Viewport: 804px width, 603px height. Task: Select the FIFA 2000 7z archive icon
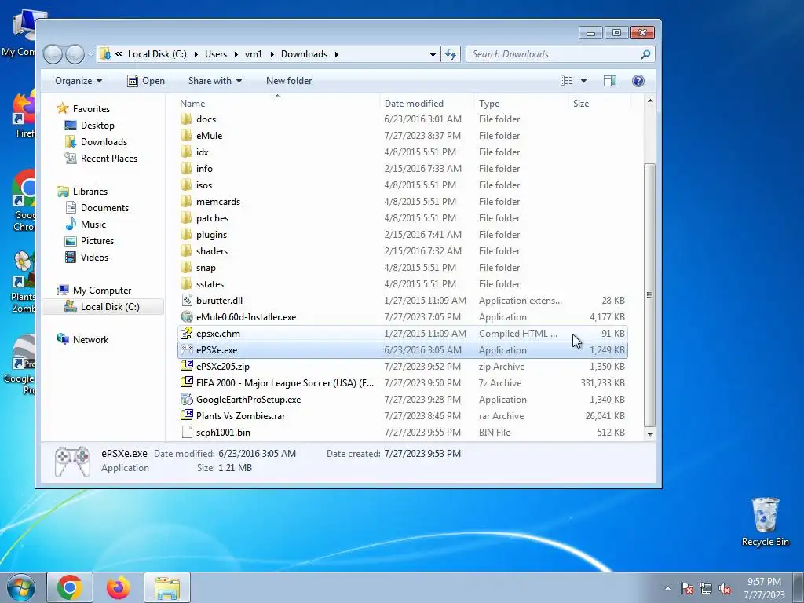coord(187,383)
